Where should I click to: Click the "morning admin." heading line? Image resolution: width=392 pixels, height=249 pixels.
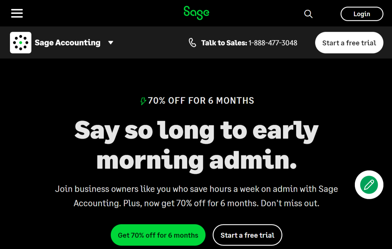[x=196, y=160]
